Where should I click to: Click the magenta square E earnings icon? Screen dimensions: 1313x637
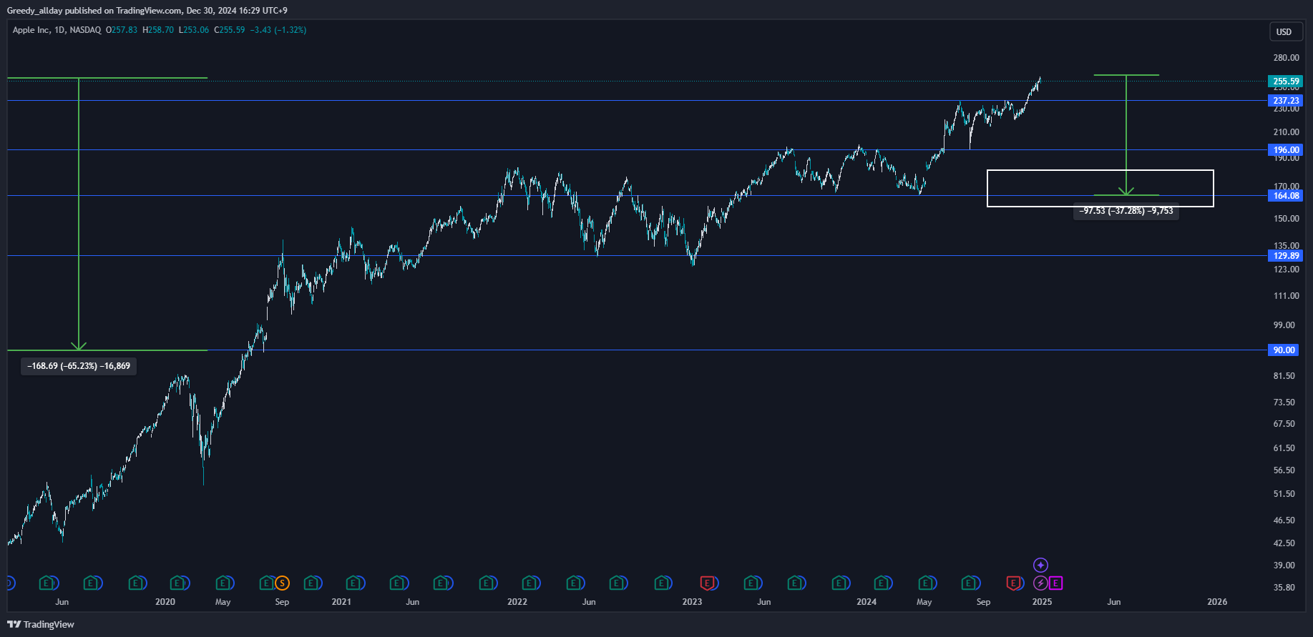tap(1055, 583)
